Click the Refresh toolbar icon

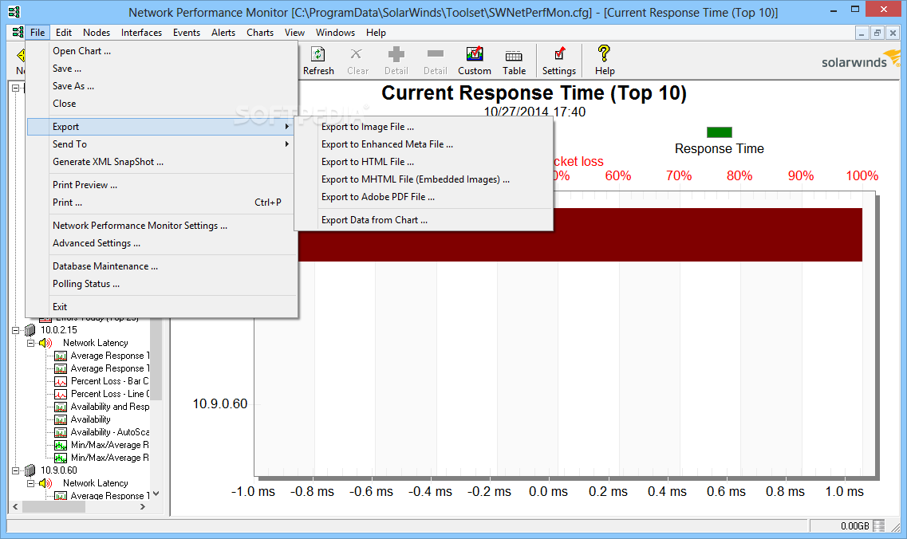[x=318, y=54]
